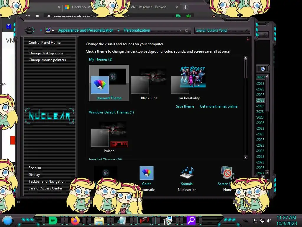This screenshot has height=227, width=302.
Task: Focus the Search Control Panel field
Action: coord(222,30)
